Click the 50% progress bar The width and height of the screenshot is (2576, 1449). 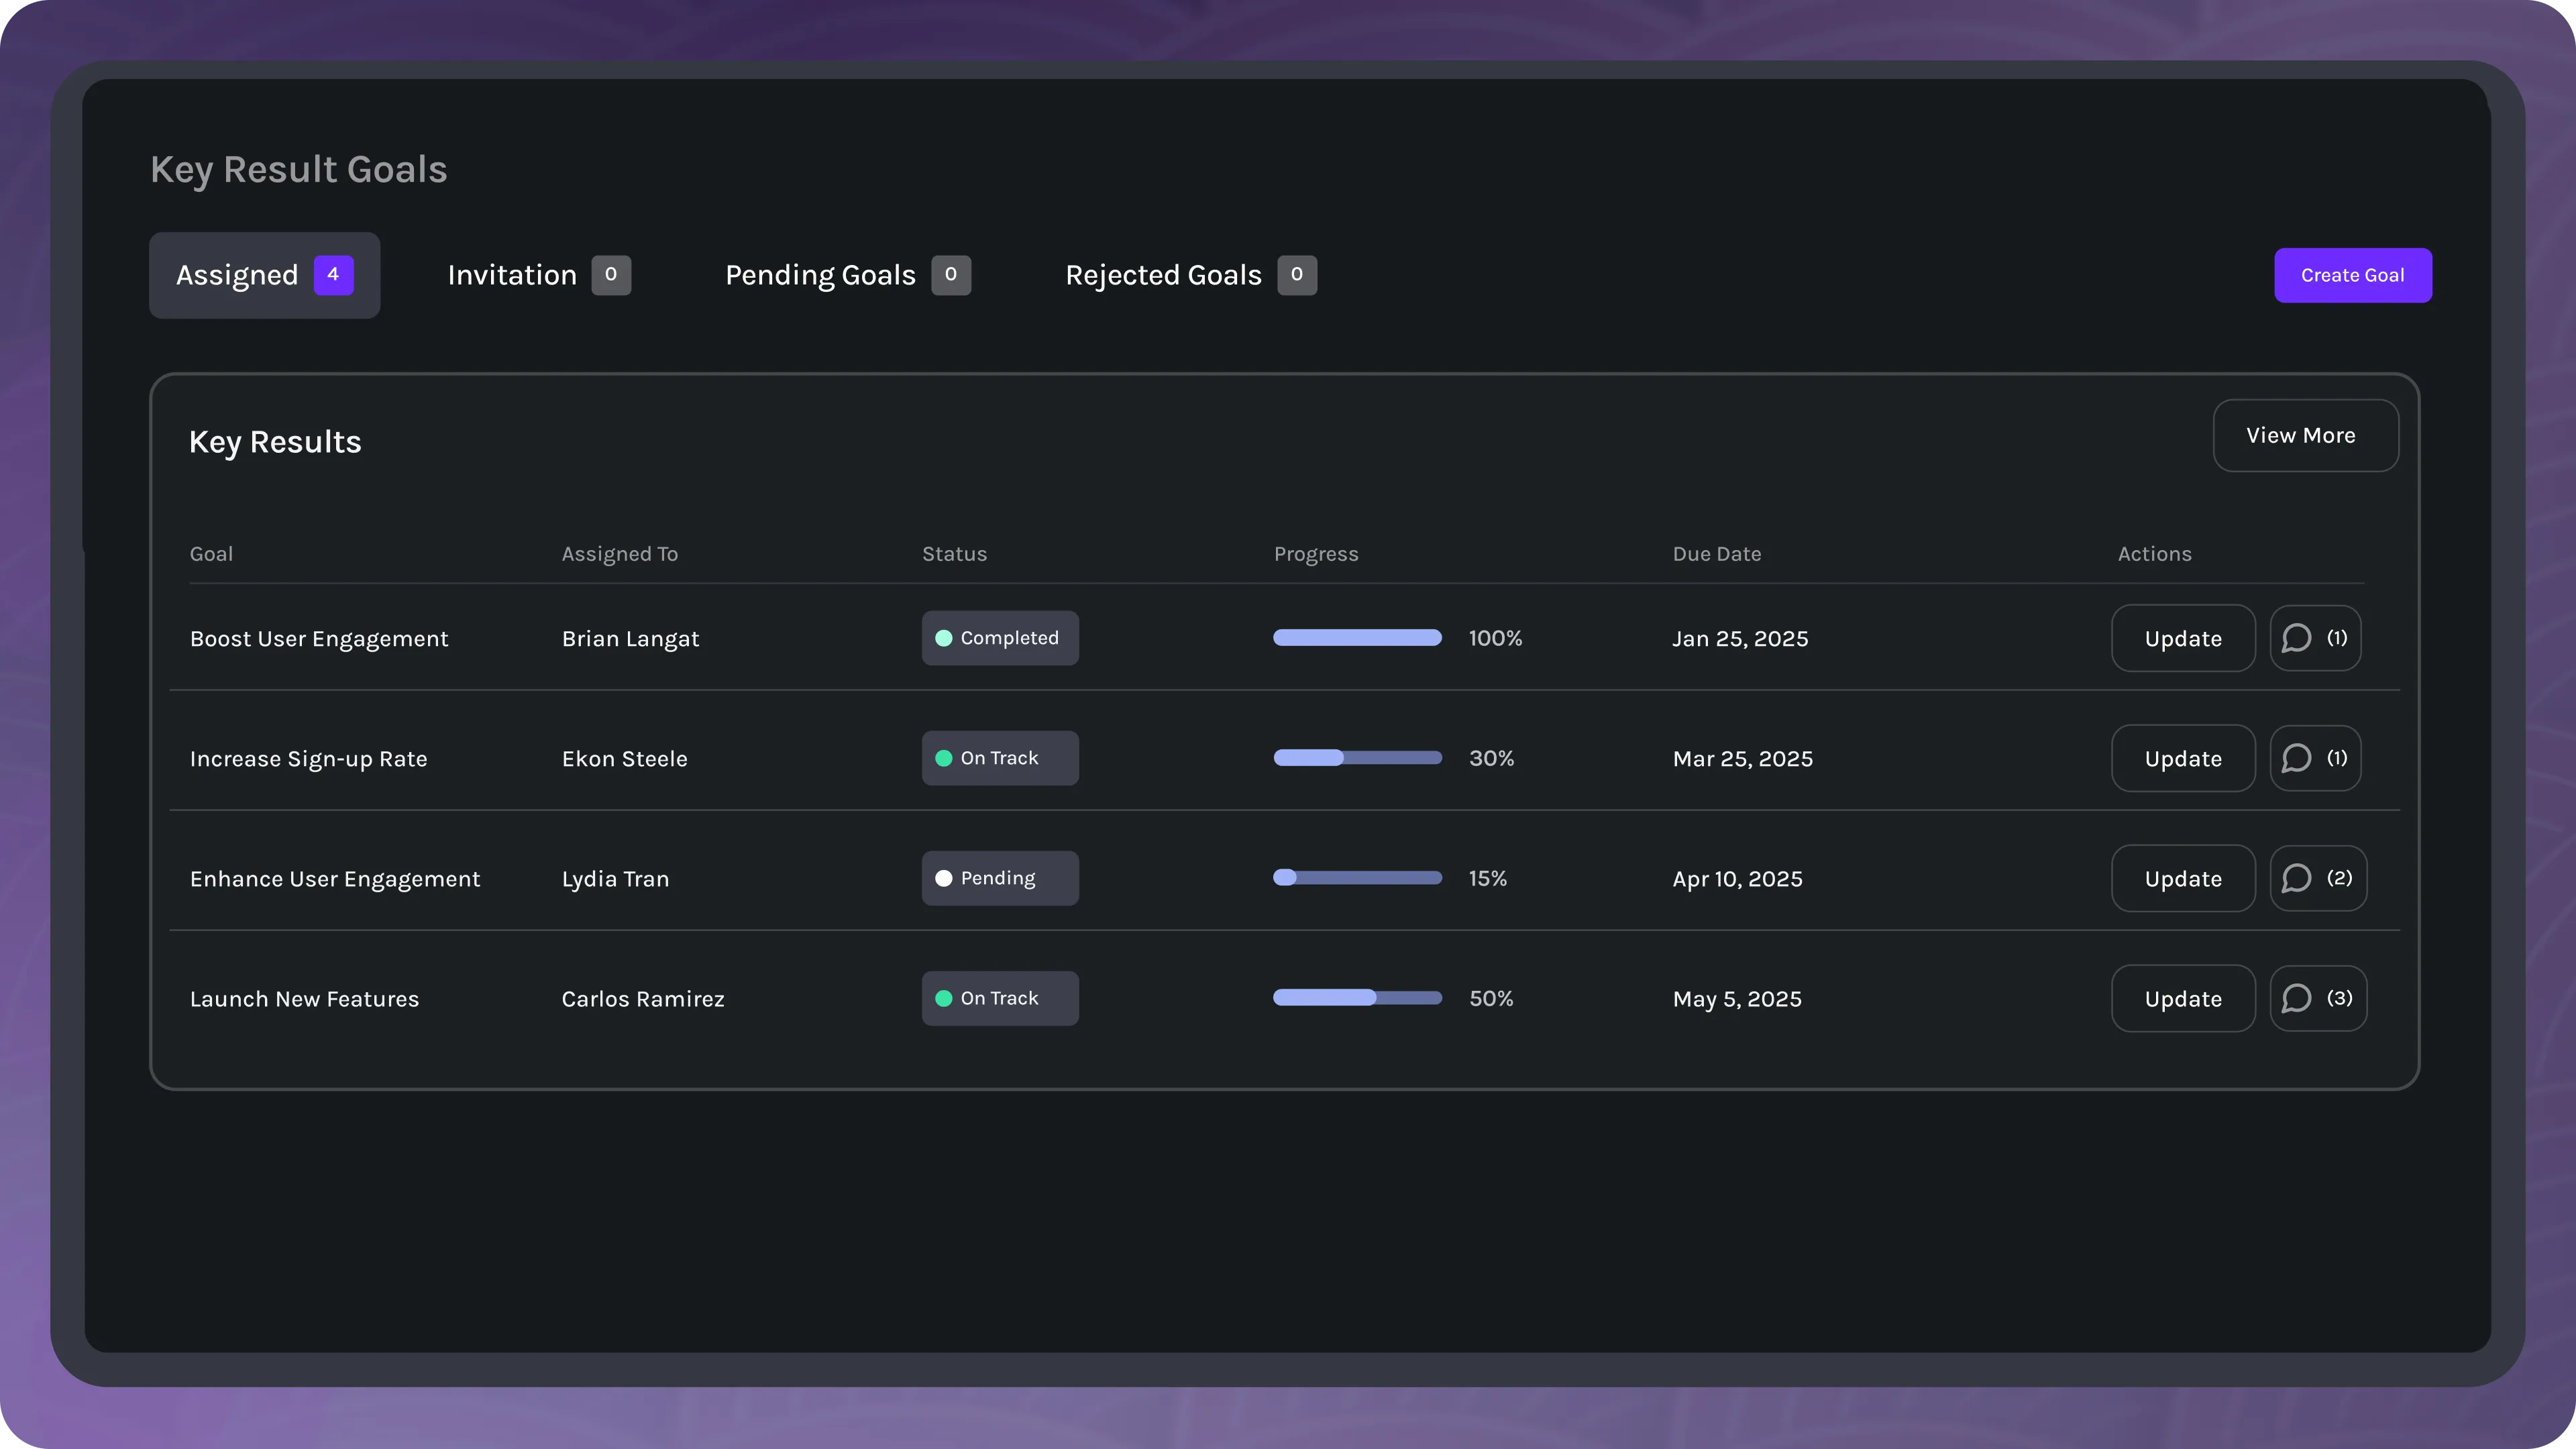tap(1356, 998)
